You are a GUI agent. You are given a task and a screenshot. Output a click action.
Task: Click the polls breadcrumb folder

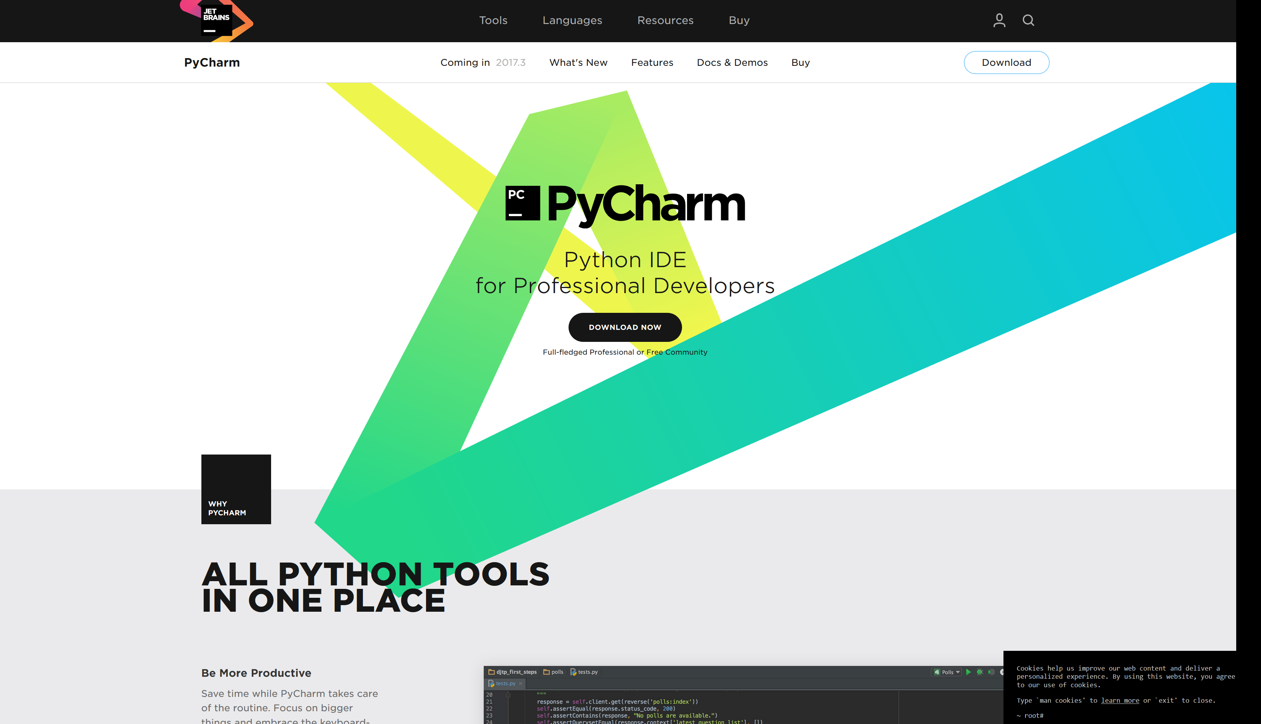click(x=553, y=672)
